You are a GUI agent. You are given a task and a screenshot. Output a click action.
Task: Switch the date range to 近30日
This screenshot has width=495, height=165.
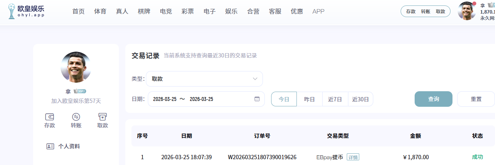[360, 99]
